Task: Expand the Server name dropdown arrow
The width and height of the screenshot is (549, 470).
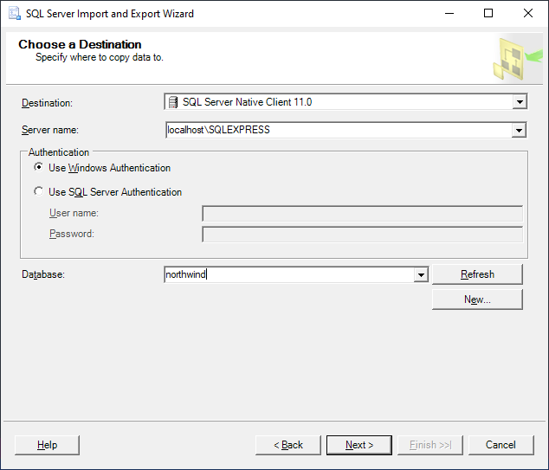Action: 519,130
